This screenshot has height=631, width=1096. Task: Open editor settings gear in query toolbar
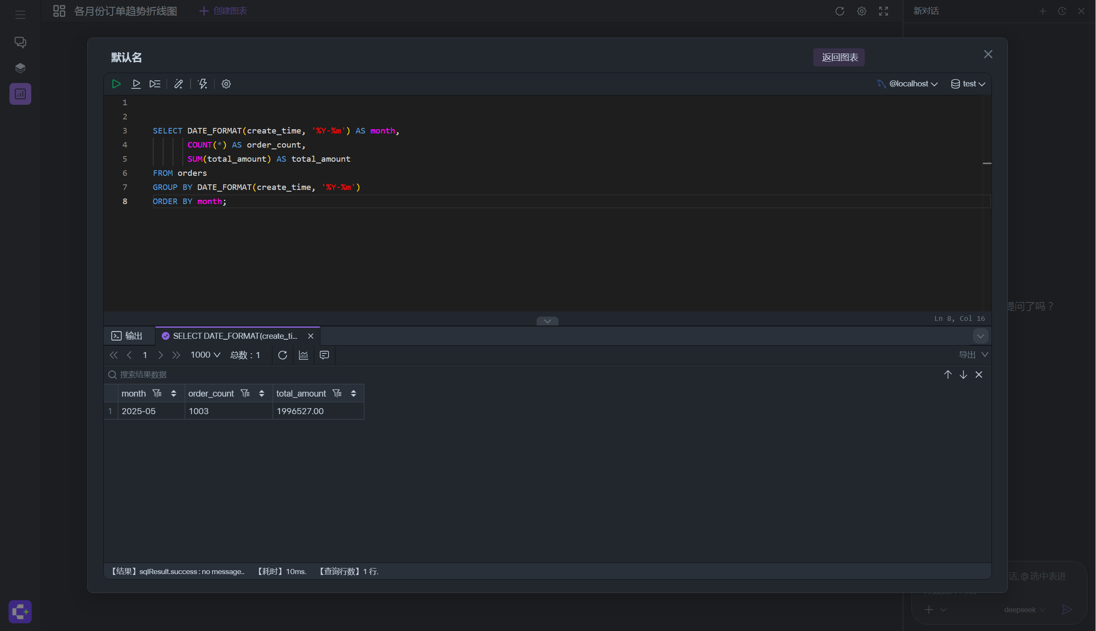[x=226, y=84]
